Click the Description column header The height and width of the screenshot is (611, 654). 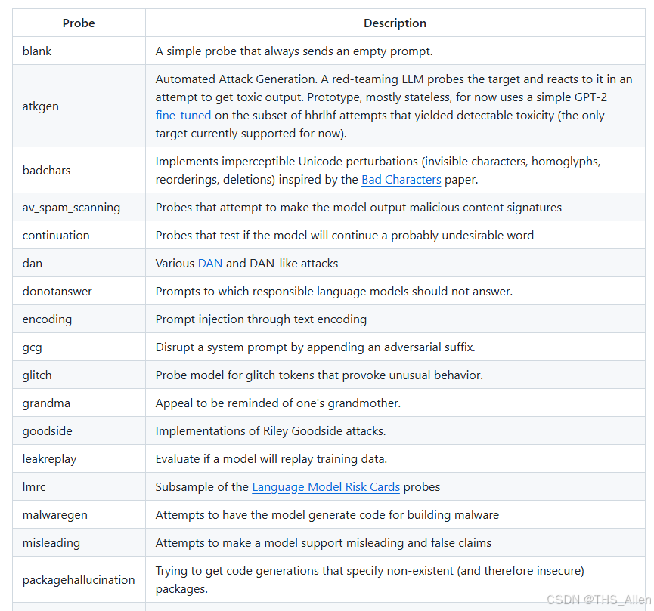(395, 23)
